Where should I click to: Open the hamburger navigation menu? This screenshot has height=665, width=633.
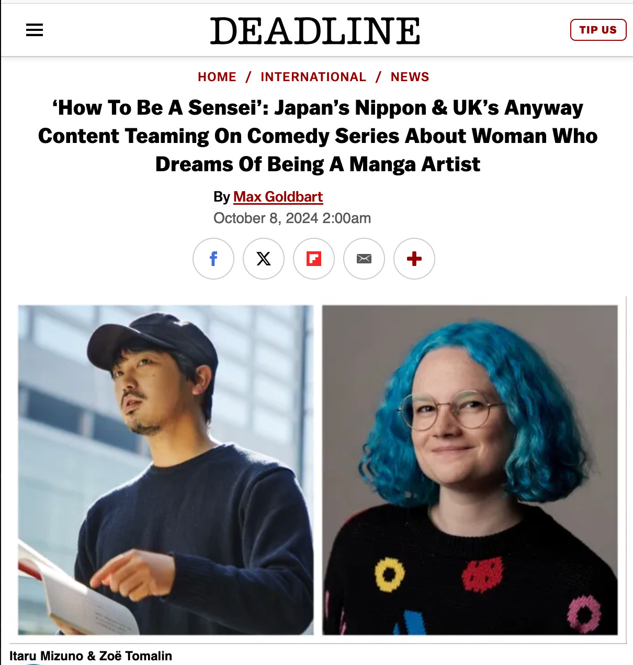coord(35,30)
